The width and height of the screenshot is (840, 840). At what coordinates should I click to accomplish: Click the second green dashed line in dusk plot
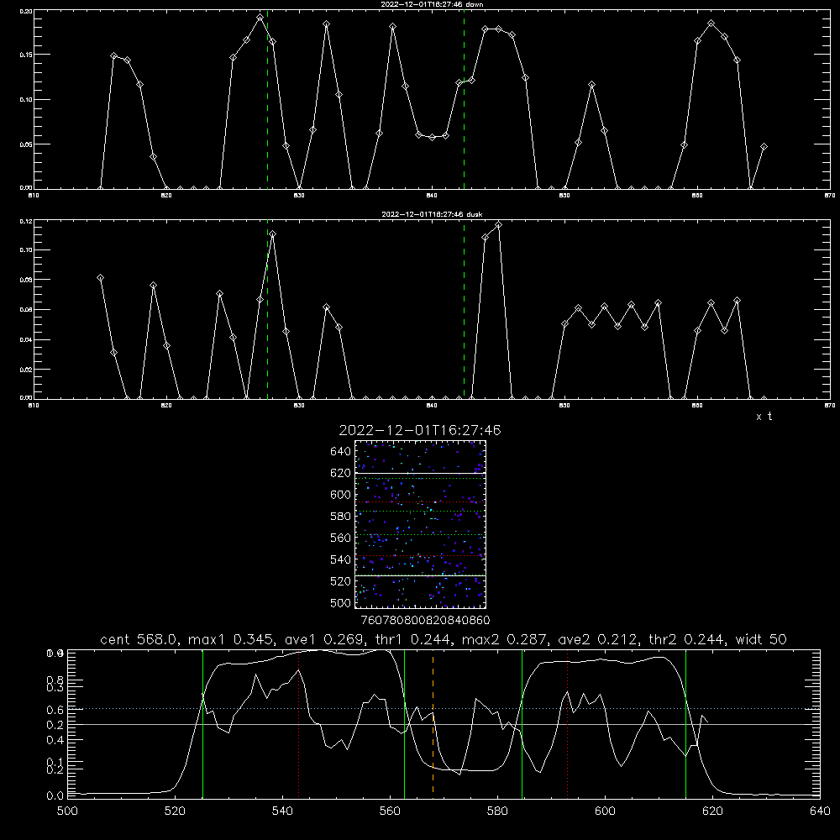tap(464, 310)
